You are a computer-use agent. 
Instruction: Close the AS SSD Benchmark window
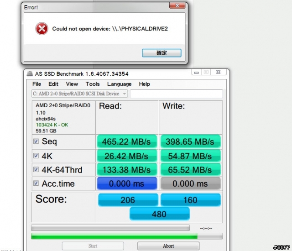(x=218, y=72)
